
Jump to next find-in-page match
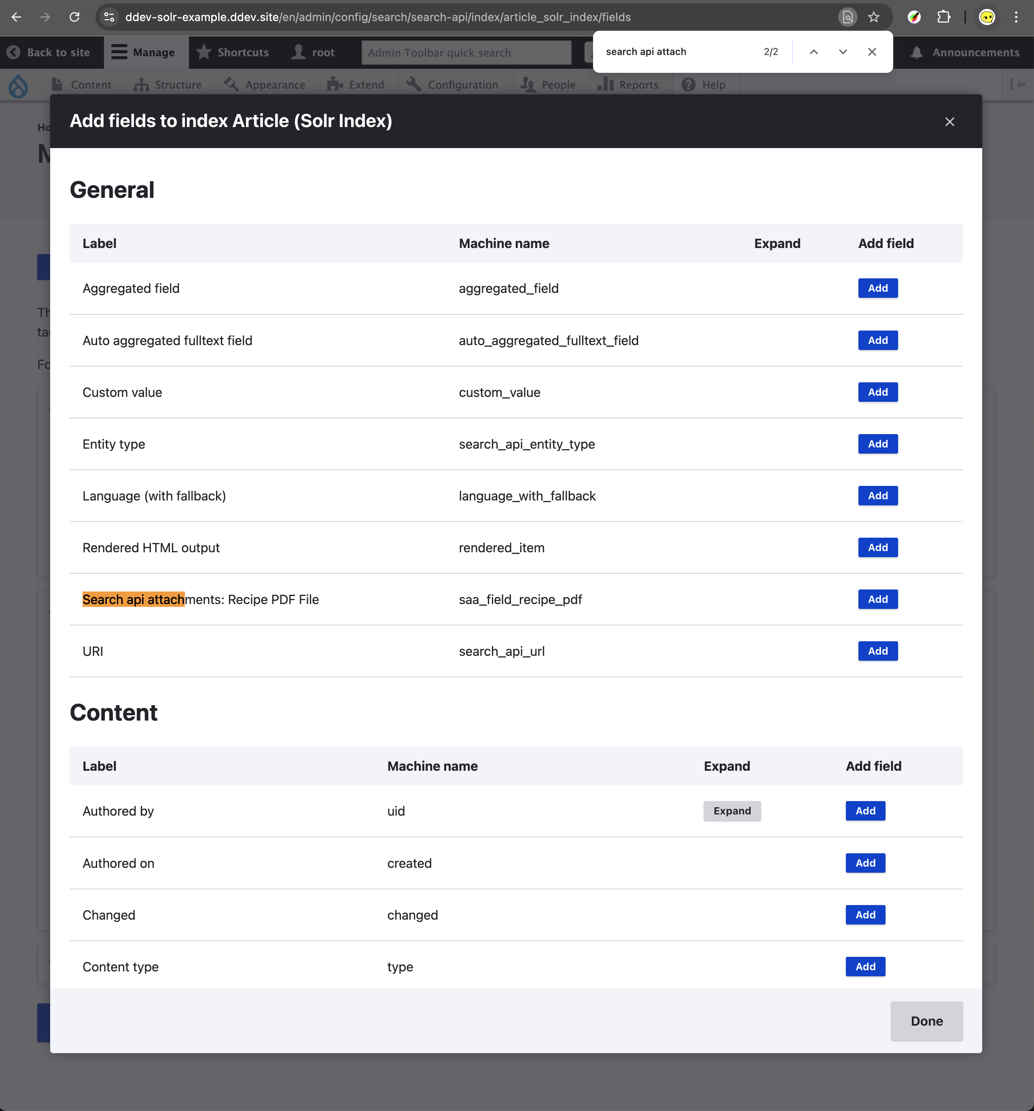point(843,52)
